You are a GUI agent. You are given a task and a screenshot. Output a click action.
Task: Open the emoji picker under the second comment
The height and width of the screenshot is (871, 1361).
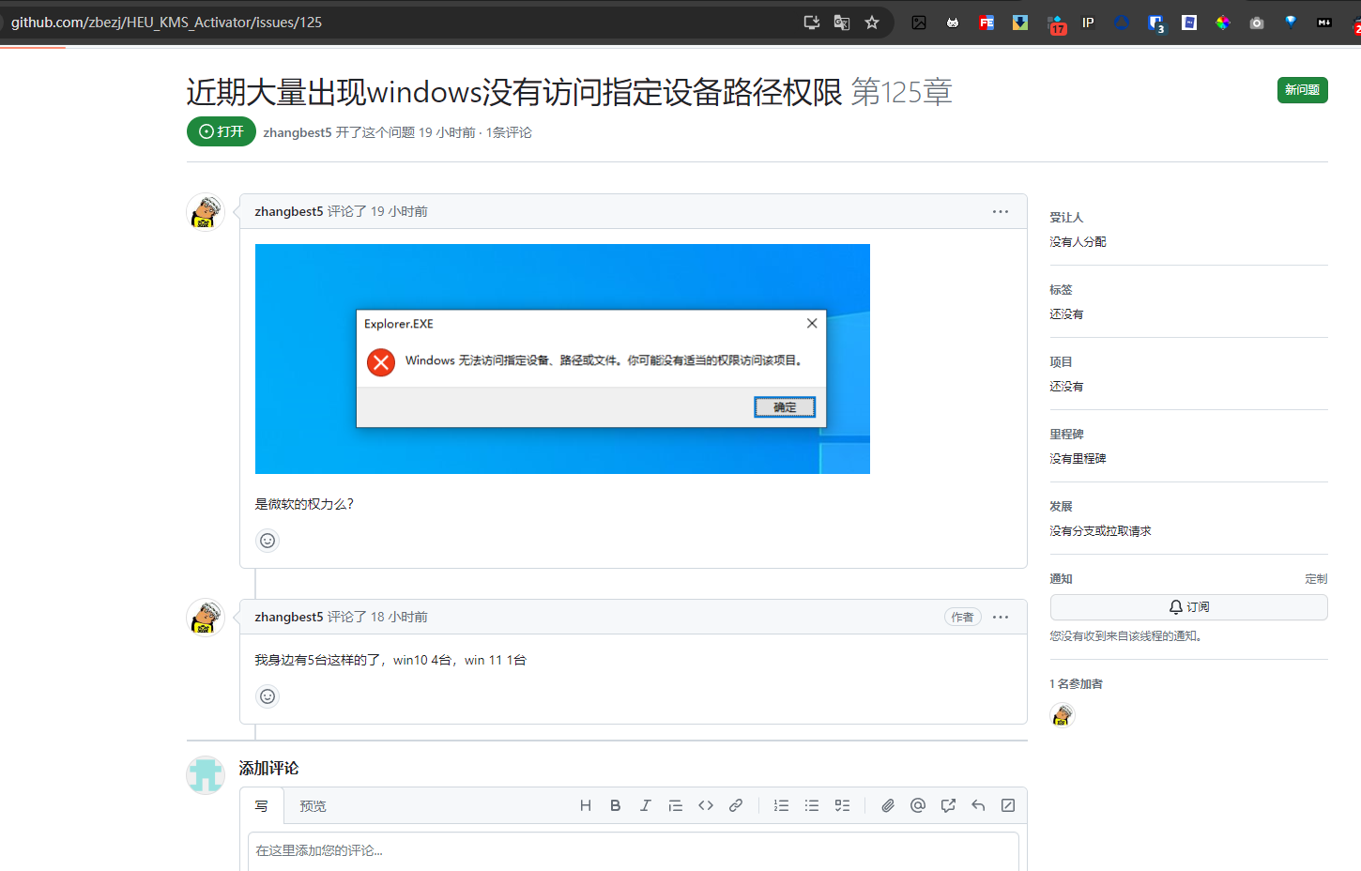[x=268, y=696]
